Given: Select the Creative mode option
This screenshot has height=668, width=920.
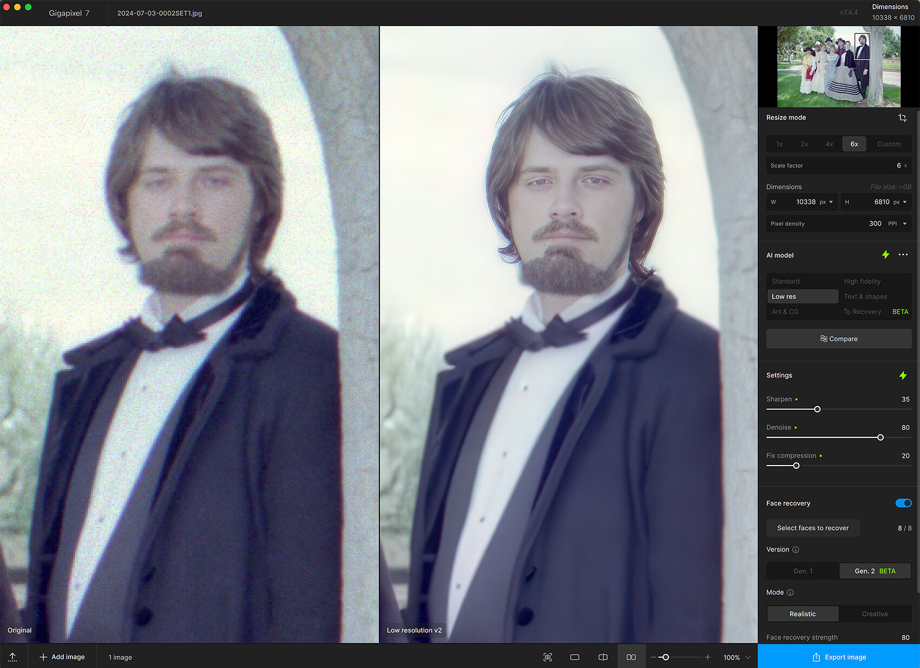Looking at the screenshot, I should click(875, 614).
